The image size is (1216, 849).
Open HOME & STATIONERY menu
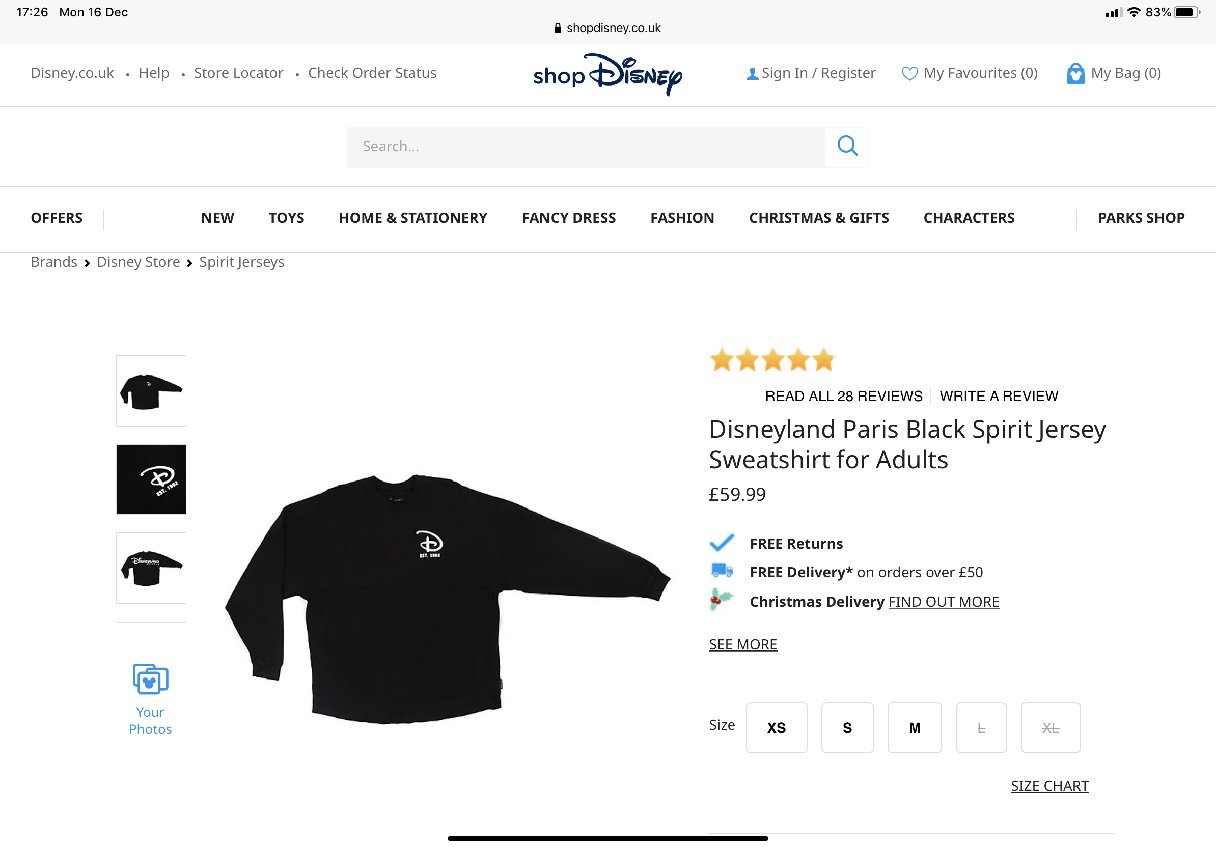click(413, 218)
